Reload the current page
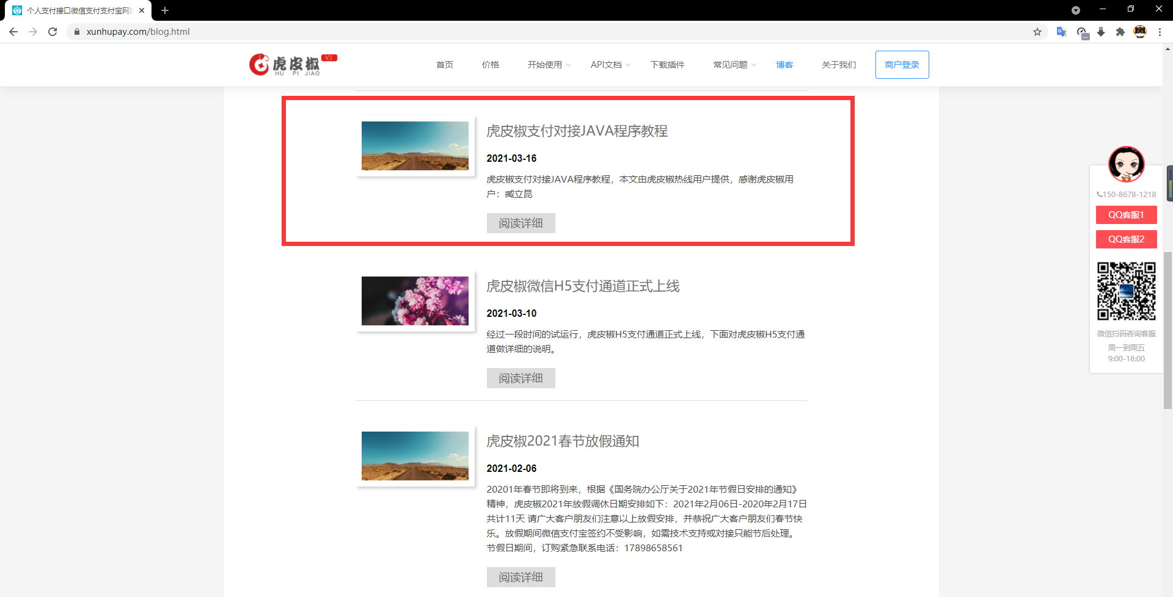The width and height of the screenshot is (1173, 597). (53, 32)
